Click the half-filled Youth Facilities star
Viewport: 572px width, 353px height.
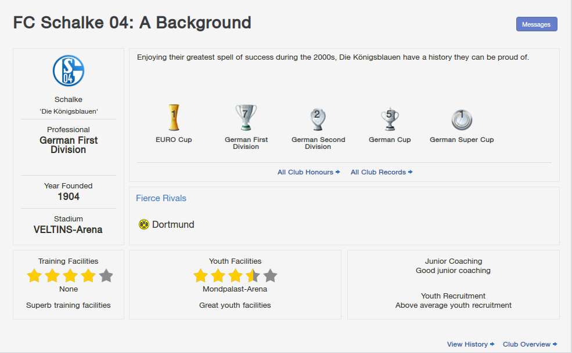point(253,276)
